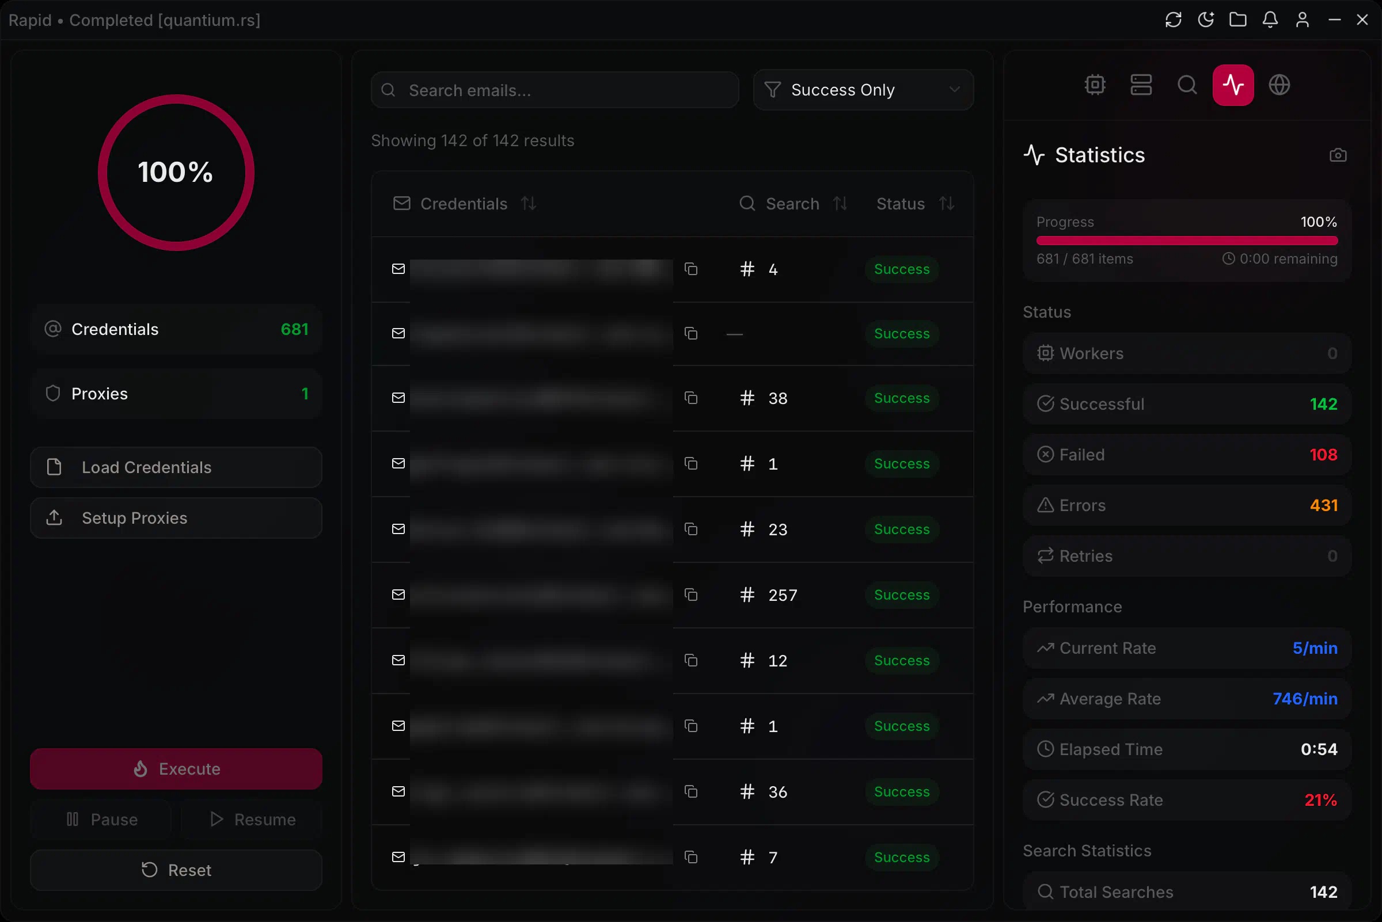This screenshot has height=922, width=1382.
Task: Toggle dark mode moon icon
Action: click(x=1205, y=20)
